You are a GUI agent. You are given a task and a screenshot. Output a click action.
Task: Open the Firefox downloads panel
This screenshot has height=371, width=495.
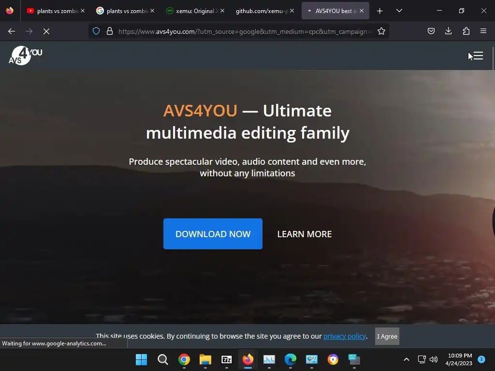point(448,31)
